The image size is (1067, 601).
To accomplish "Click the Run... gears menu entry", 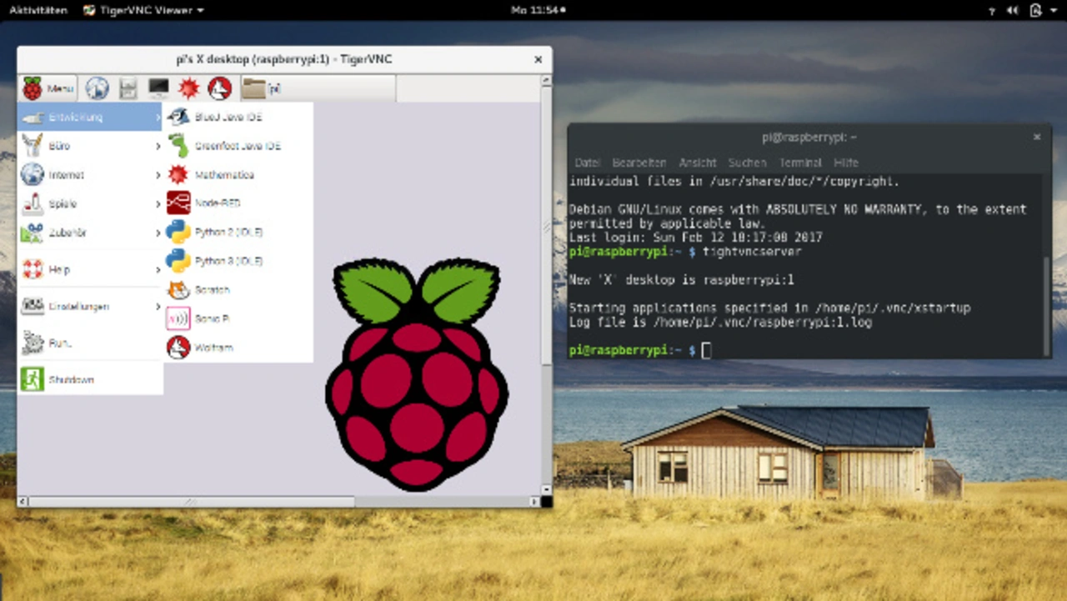I will pyautogui.click(x=90, y=343).
